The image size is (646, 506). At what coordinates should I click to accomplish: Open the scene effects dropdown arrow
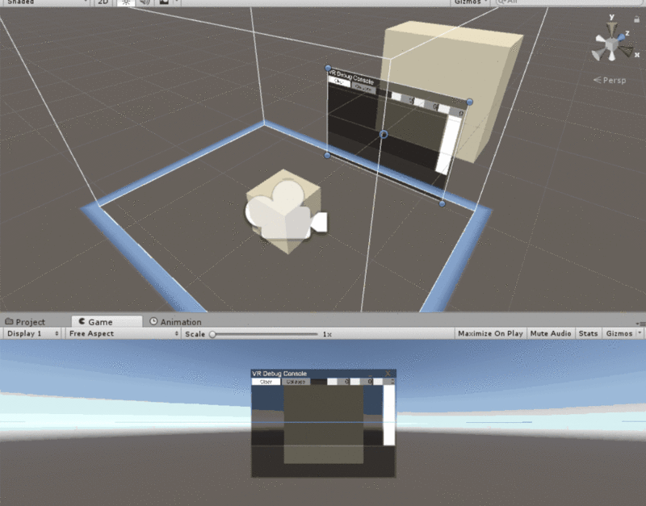[x=176, y=2]
